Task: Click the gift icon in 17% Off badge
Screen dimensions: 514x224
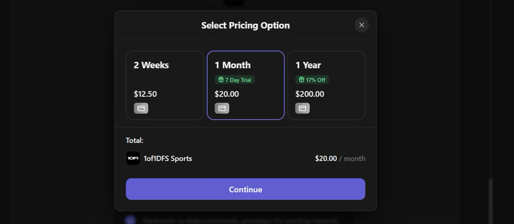Action: (x=302, y=79)
